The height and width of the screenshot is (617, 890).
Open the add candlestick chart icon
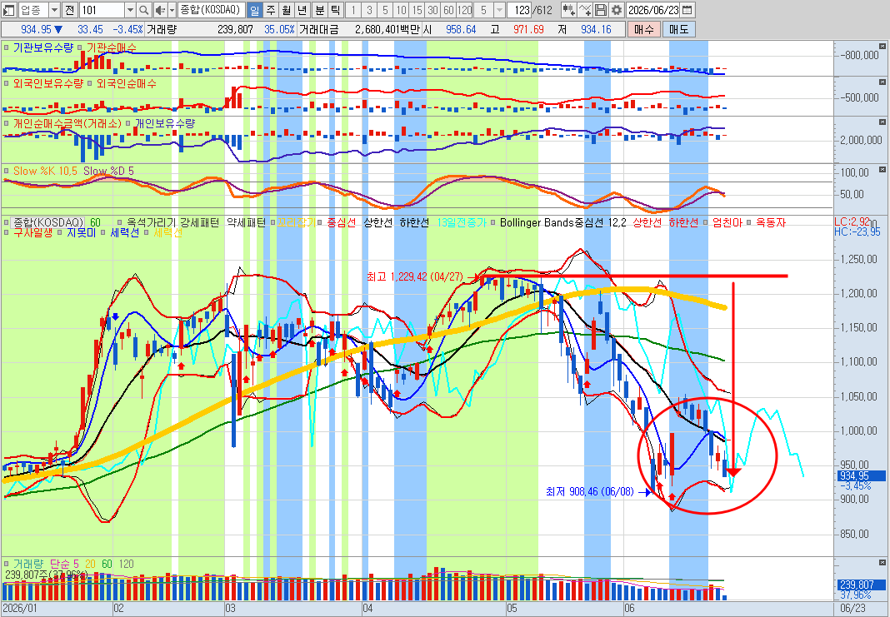(568, 10)
